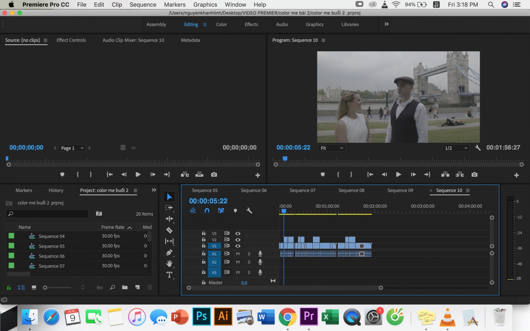This screenshot has width=530, height=331.
Task: Solo audio track A2
Action: point(249,262)
